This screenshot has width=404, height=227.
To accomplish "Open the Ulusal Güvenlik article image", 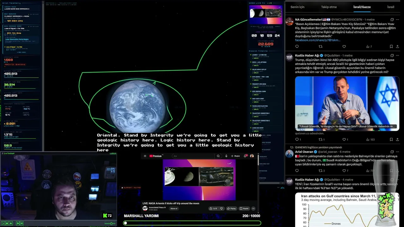I will (x=347, y=103).
